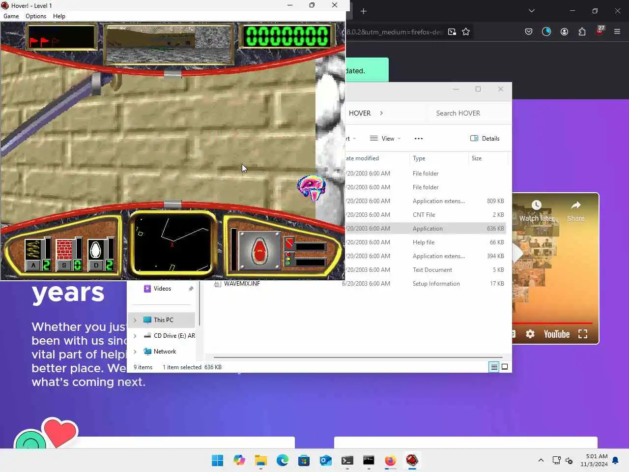Select Network in the navigation pane
The image size is (629, 472).
(x=165, y=352)
